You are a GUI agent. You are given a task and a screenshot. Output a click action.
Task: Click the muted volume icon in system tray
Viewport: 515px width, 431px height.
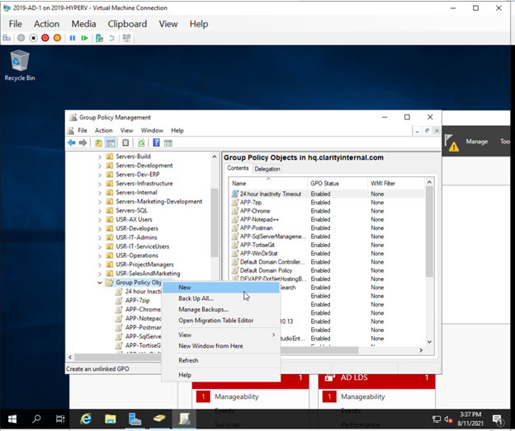click(448, 419)
